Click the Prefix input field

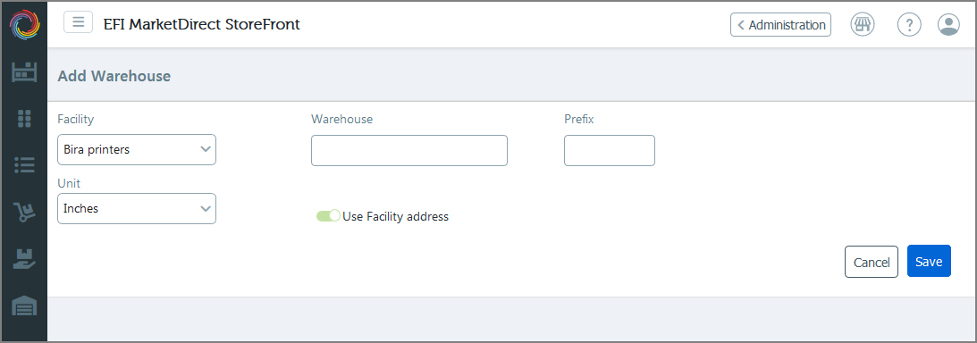610,151
